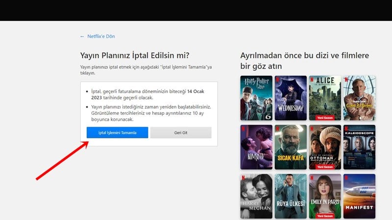
Task: Open the purple Komşu poster
Action: point(256,147)
